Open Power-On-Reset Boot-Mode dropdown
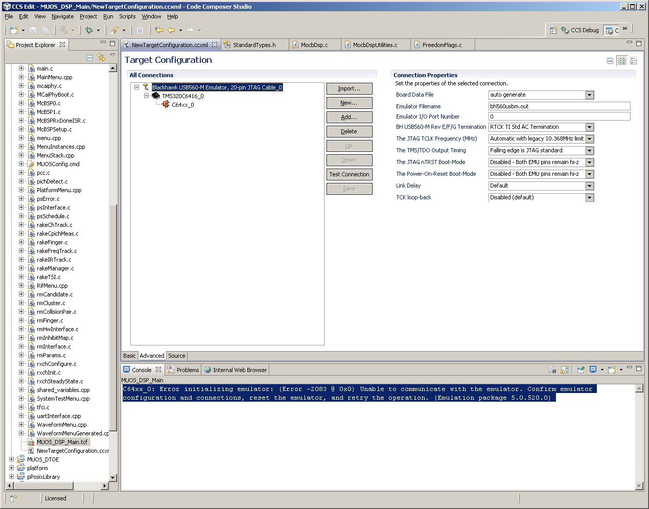649x509 pixels. (590, 174)
